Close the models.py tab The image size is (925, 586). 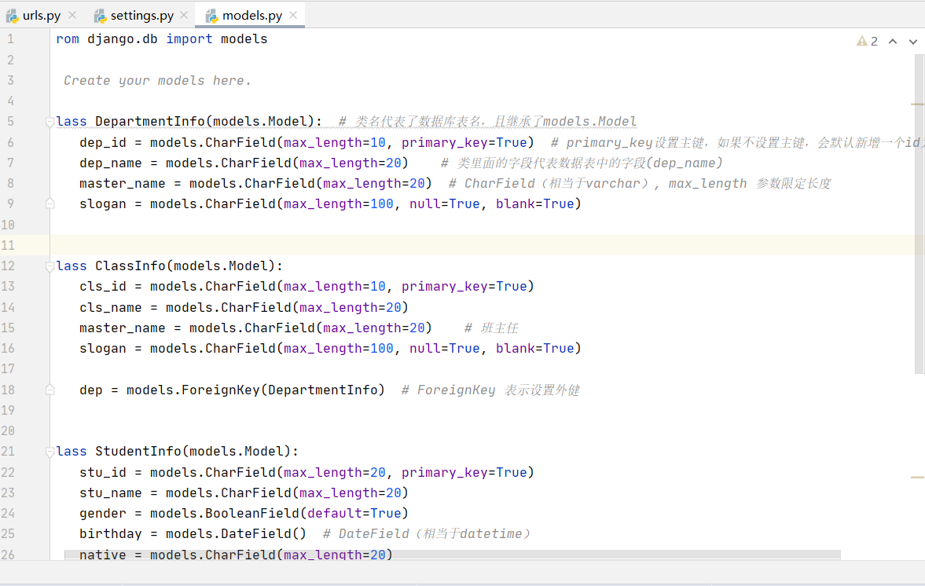point(293,16)
